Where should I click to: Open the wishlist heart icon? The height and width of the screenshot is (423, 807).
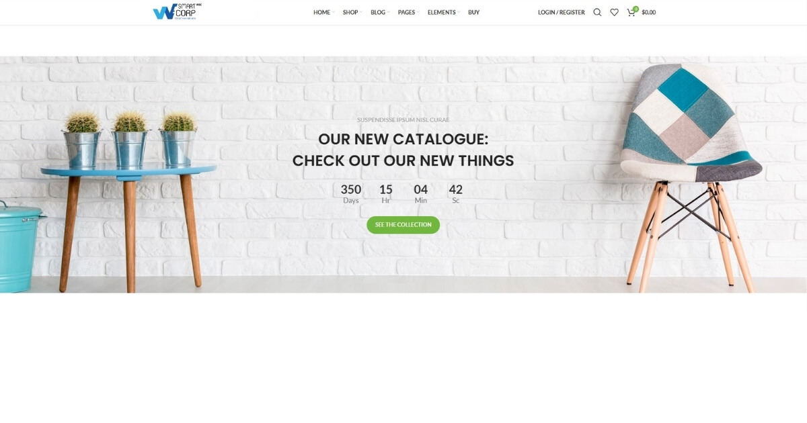[x=614, y=12]
